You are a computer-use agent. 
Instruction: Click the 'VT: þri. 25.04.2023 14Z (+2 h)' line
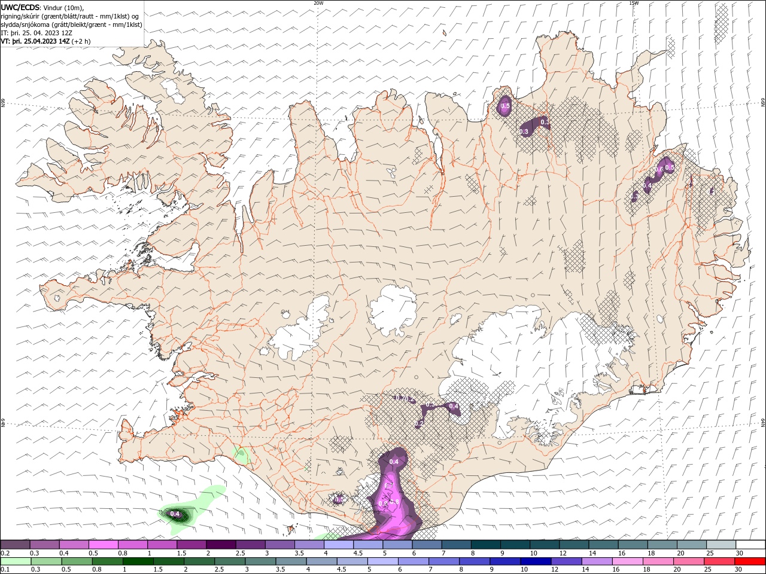coord(46,41)
